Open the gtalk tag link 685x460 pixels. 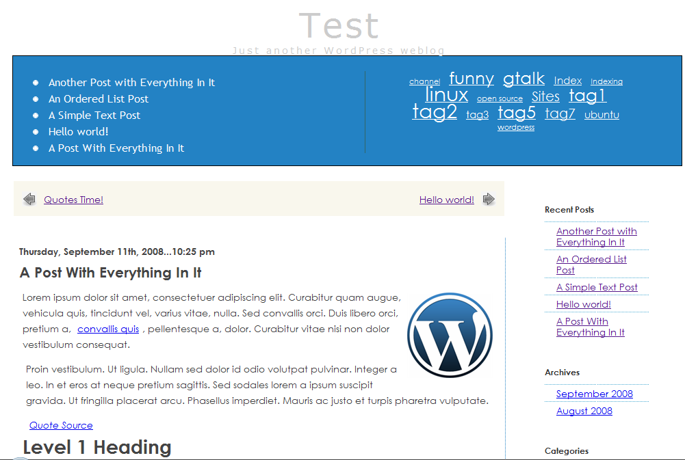(x=524, y=78)
